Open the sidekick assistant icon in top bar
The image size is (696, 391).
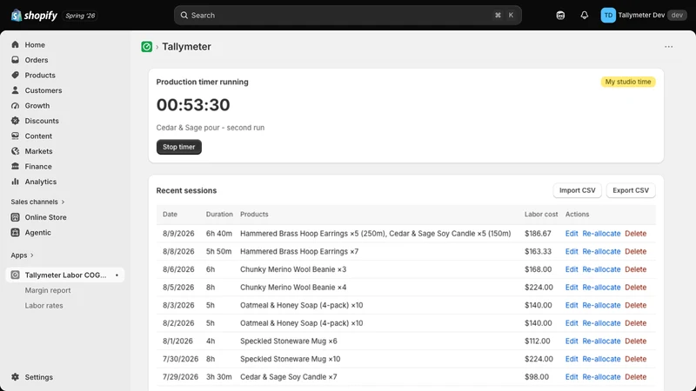pos(560,16)
